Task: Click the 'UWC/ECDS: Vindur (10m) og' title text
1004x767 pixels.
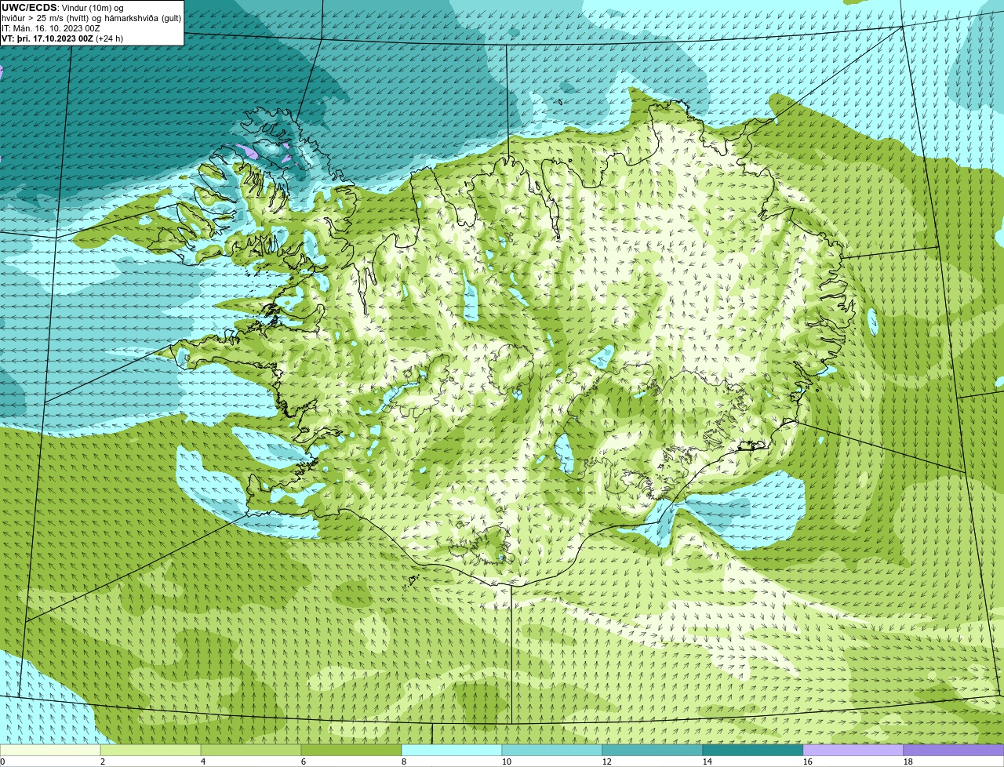Action: point(63,7)
